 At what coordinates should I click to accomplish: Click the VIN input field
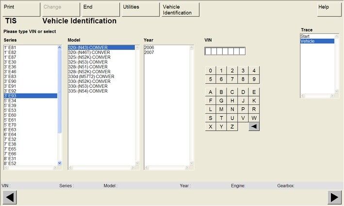pos(225,51)
